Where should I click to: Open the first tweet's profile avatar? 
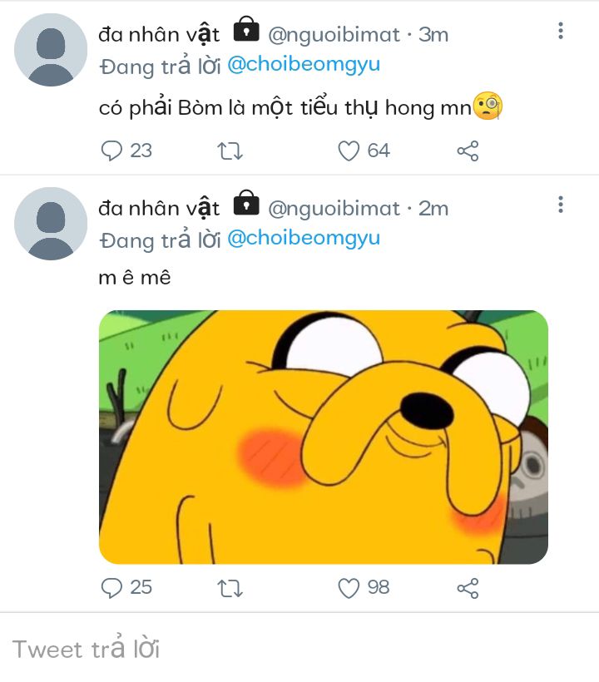pos(51,50)
